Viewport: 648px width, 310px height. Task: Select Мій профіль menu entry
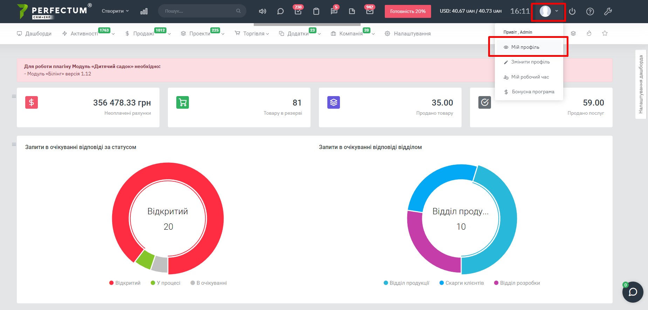point(525,47)
